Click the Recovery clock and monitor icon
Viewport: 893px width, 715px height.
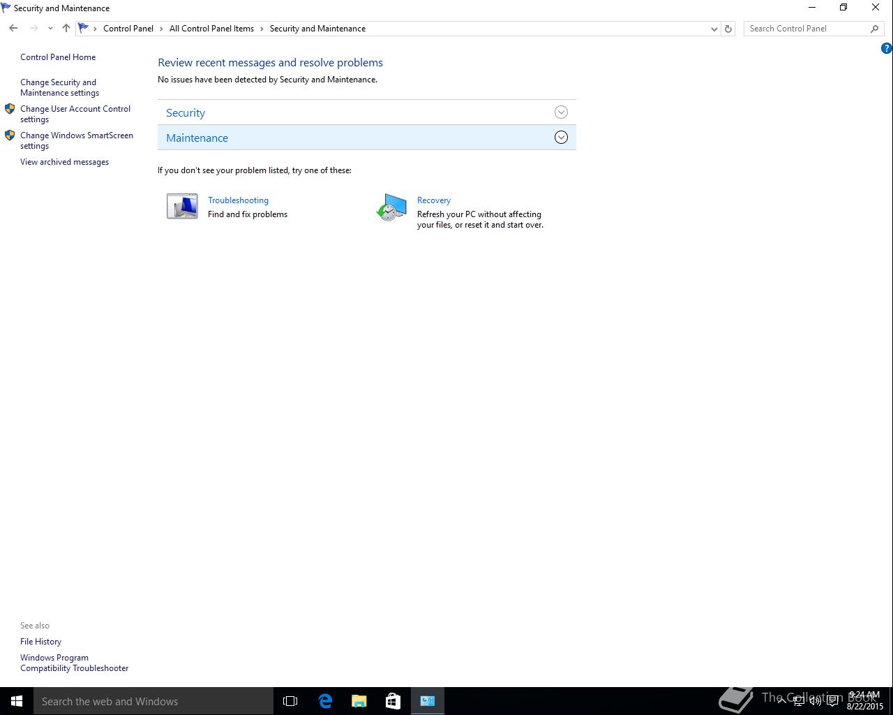[391, 207]
